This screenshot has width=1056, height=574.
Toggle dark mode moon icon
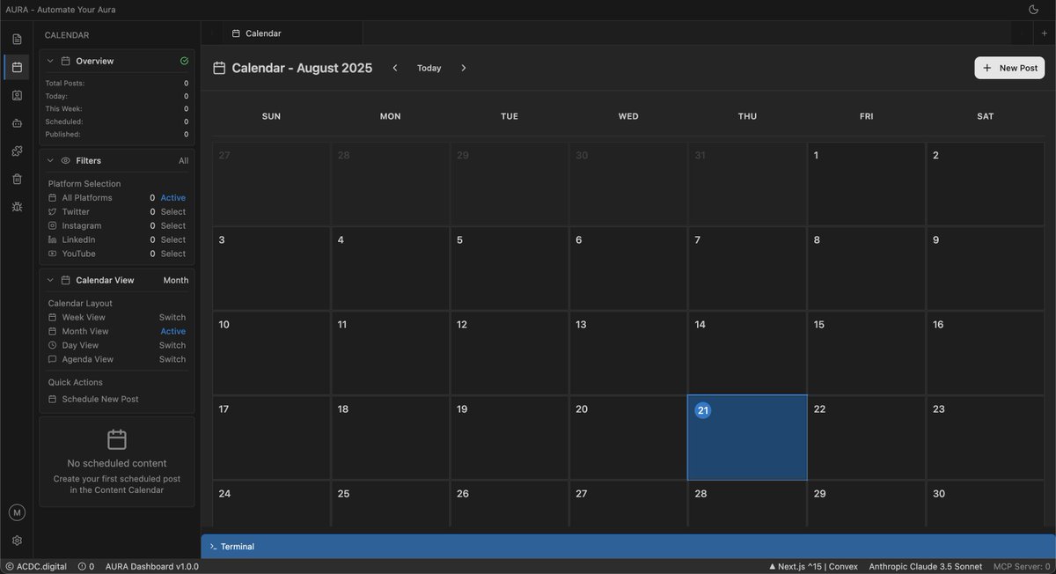(x=1033, y=10)
